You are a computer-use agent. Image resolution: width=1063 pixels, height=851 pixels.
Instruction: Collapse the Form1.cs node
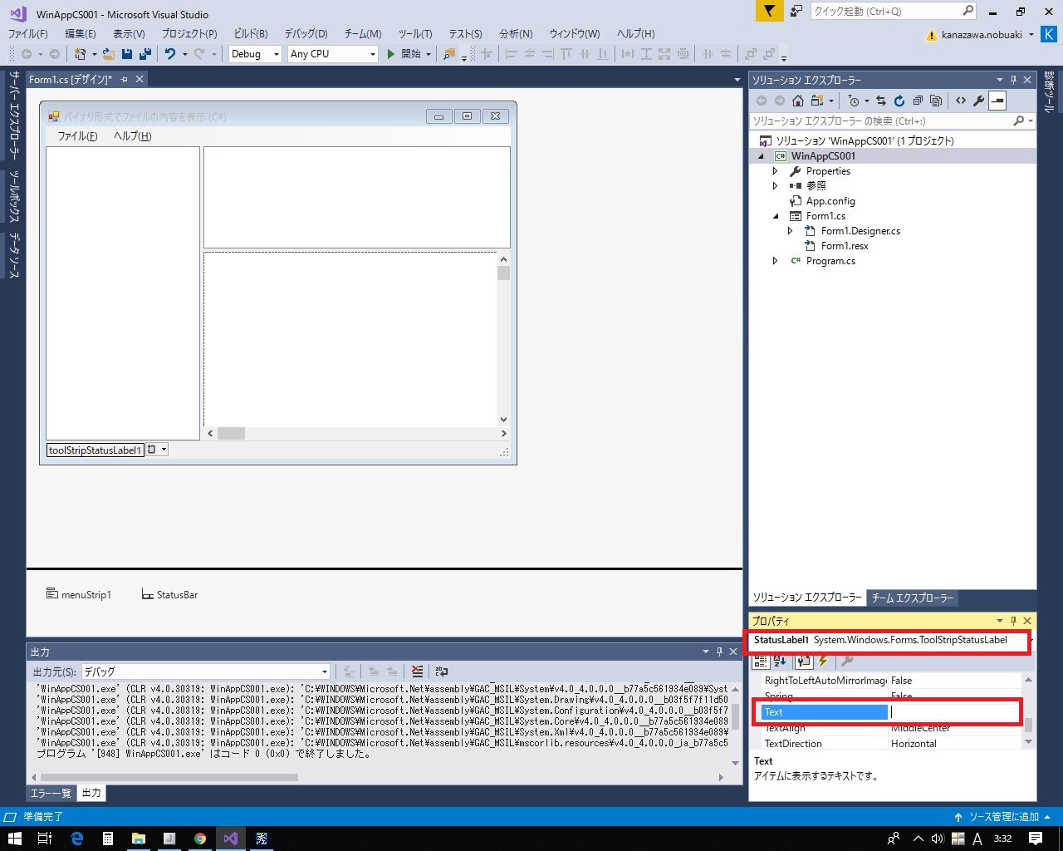pos(776,216)
